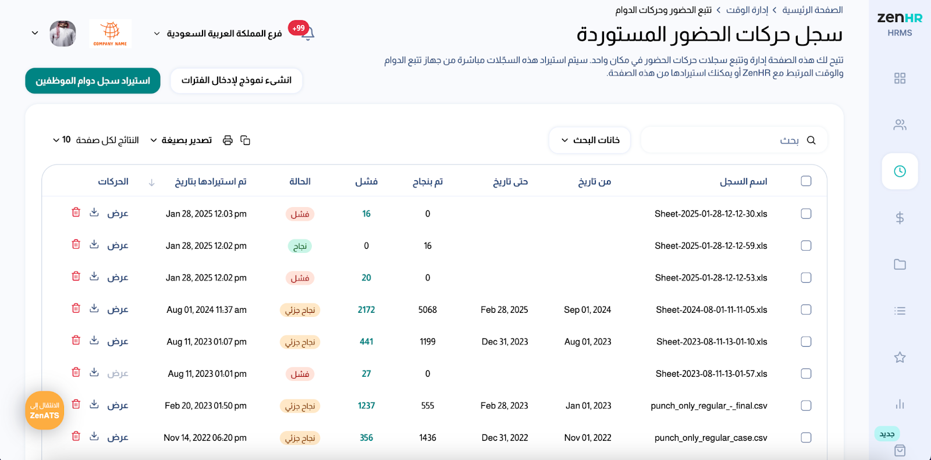Check the box for Sheet-2023-08-11-13-01-10.xls
The height and width of the screenshot is (460, 931).
(x=806, y=341)
